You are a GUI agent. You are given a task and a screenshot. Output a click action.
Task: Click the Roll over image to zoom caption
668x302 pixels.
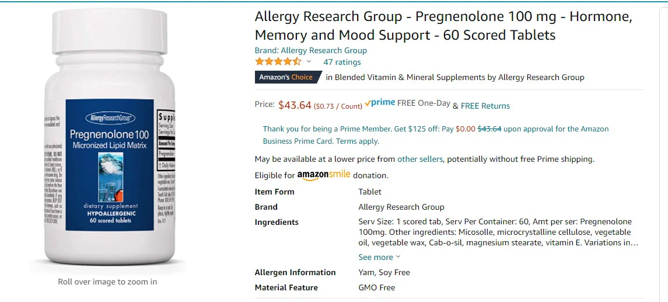(107, 282)
